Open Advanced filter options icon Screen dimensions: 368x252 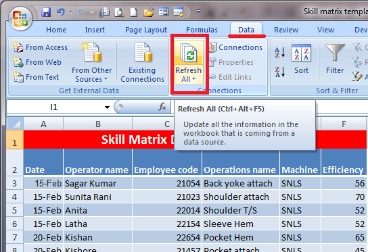(x=357, y=76)
